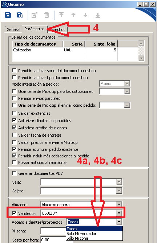Go to first record arrow icon

pos(61,15)
